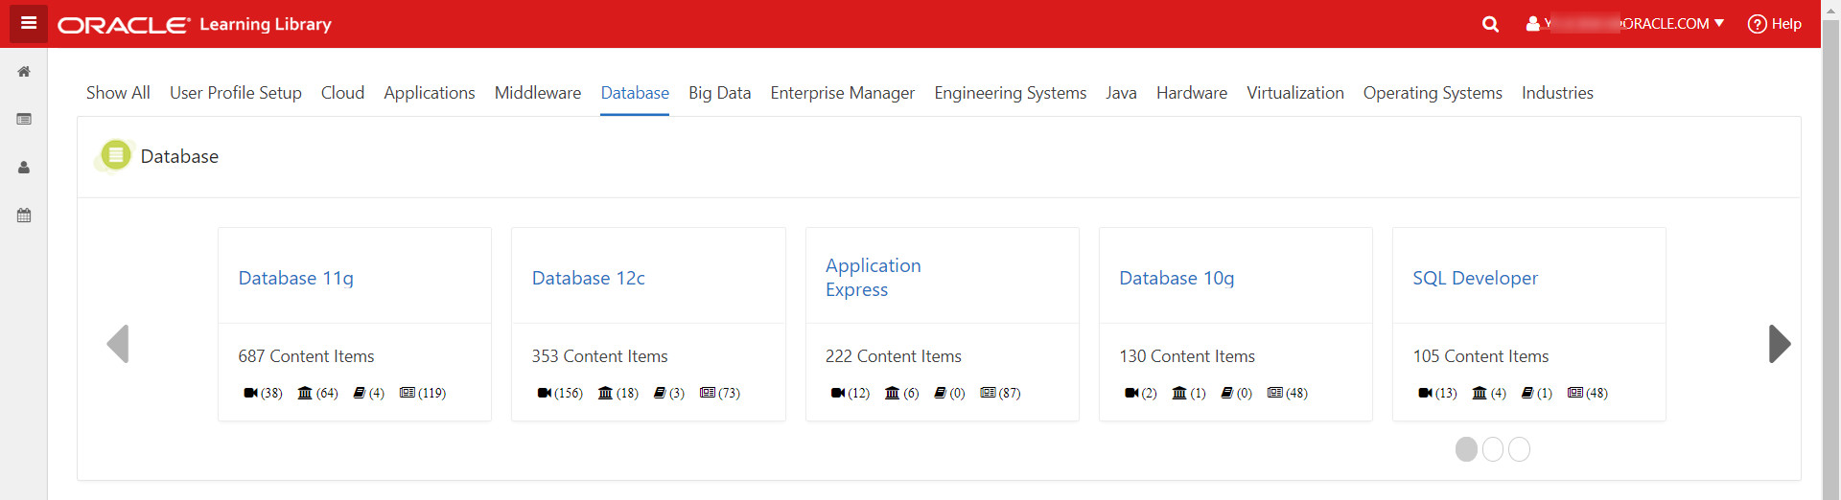Select the first carousel page dot
This screenshot has width=1841, height=500.
[x=1466, y=449]
